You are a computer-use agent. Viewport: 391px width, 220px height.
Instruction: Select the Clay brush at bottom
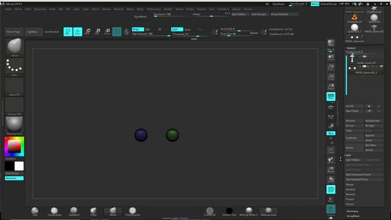point(35,211)
